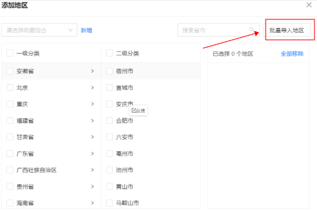The width and height of the screenshot is (317, 210).
Task: Check the 重庆 checkbox
Action: 10,104
